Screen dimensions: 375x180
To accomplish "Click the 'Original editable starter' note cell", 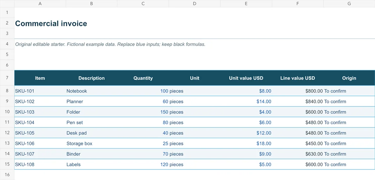I will point(40,44).
